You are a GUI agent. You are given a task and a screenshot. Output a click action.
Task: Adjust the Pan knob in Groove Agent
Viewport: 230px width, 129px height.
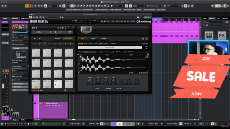(98, 80)
